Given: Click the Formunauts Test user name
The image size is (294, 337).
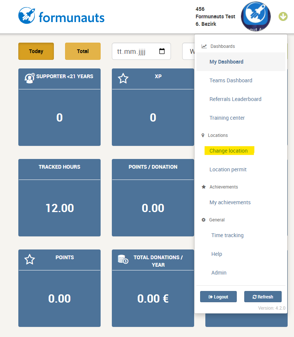Looking at the screenshot, I should pyautogui.click(x=215, y=16).
